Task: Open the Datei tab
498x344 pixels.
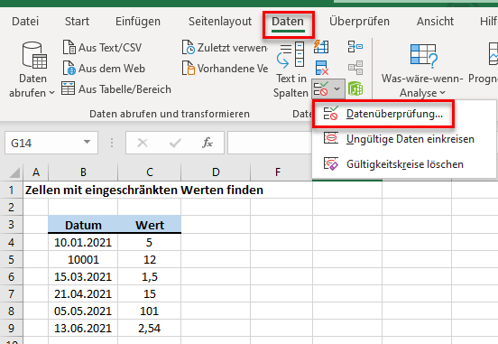Action: pyautogui.click(x=25, y=22)
